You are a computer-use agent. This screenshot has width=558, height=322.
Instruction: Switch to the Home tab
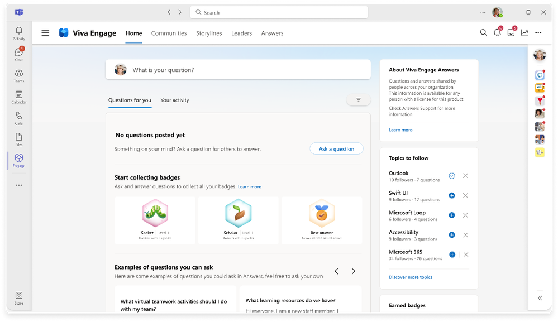coord(134,33)
